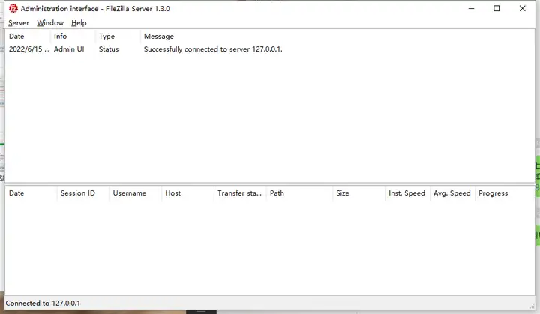Image resolution: width=540 pixels, height=314 pixels.
Task: Minimize the Administration interface window
Action: coord(472,8)
